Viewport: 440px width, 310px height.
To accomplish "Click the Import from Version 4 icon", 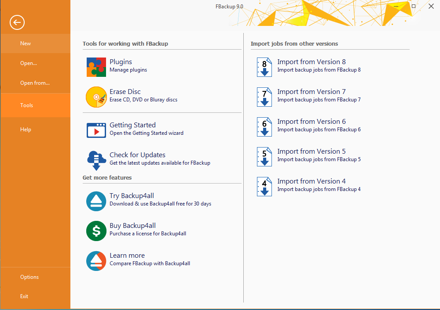I will (x=264, y=187).
